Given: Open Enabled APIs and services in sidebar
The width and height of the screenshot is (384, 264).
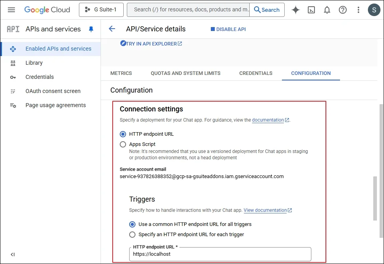Looking at the screenshot, I should 51,49.
